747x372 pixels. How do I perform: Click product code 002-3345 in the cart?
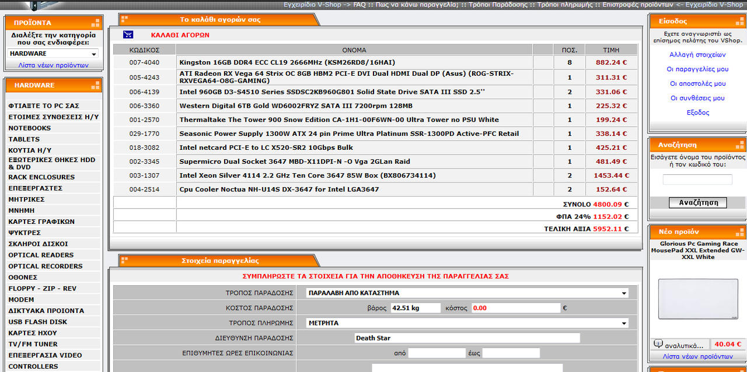(x=144, y=162)
